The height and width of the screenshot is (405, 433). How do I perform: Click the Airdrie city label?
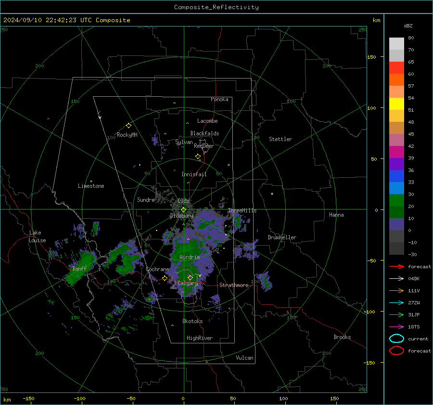[x=190, y=257]
